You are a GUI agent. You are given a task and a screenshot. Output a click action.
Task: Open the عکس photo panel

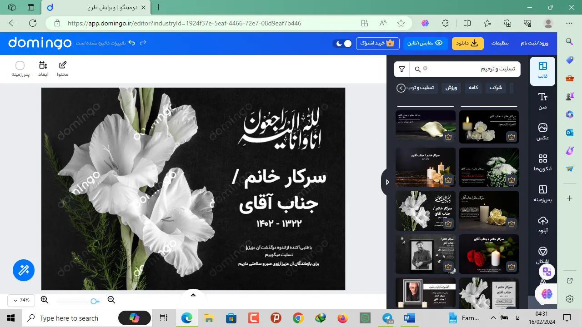click(542, 132)
